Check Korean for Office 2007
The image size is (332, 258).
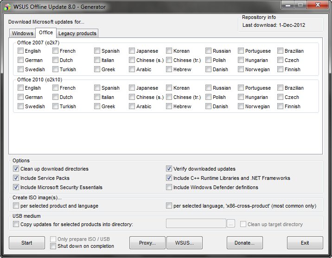coord(169,51)
